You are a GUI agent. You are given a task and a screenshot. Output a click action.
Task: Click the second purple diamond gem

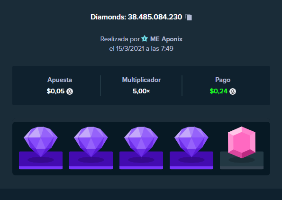point(91,142)
